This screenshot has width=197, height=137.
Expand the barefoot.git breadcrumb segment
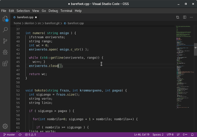coord(52,23)
